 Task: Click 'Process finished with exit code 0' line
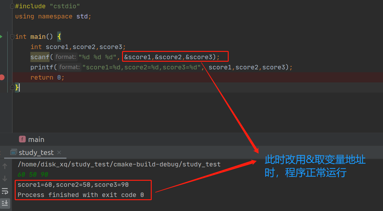80,195
